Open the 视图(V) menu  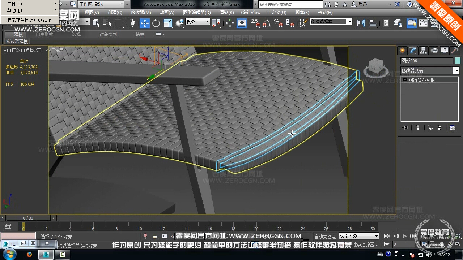[x=92, y=12]
